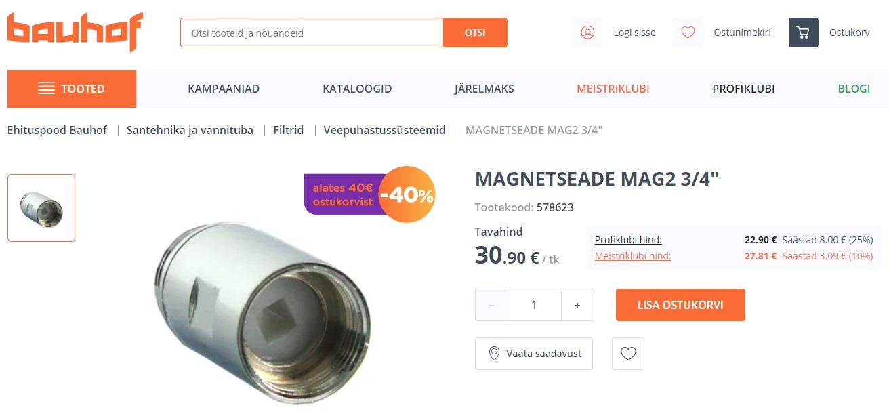Open Meistriklubi hind link
The width and height of the screenshot is (889, 416).
click(633, 256)
